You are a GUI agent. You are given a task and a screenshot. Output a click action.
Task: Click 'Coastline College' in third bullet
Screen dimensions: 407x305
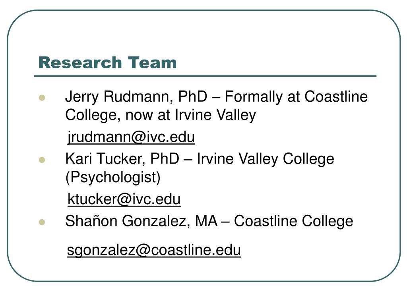(x=294, y=221)
